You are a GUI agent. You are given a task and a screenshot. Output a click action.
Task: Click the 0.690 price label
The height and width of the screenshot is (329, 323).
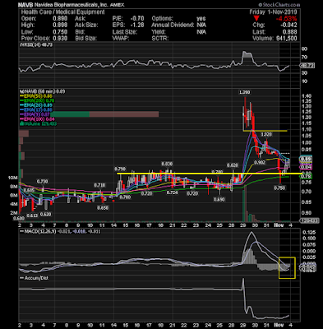pyautogui.click(x=219, y=200)
